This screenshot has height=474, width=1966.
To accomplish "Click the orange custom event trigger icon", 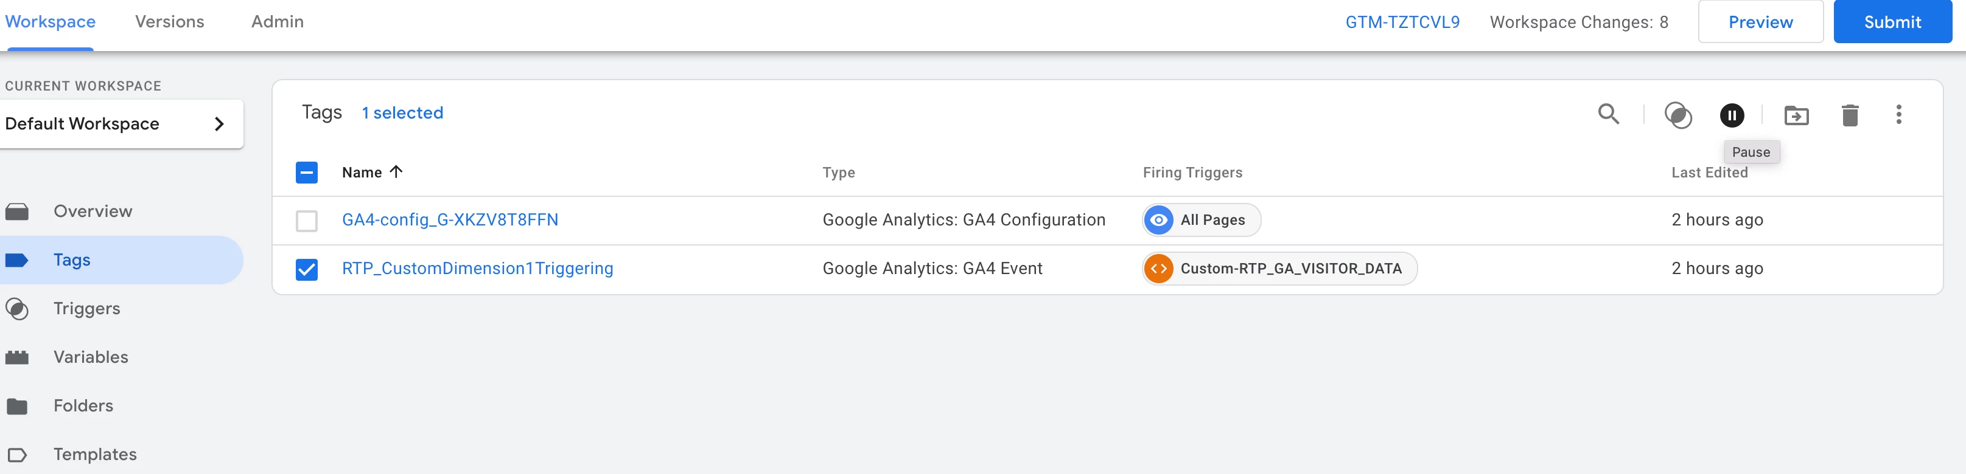I will [1158, 268].
